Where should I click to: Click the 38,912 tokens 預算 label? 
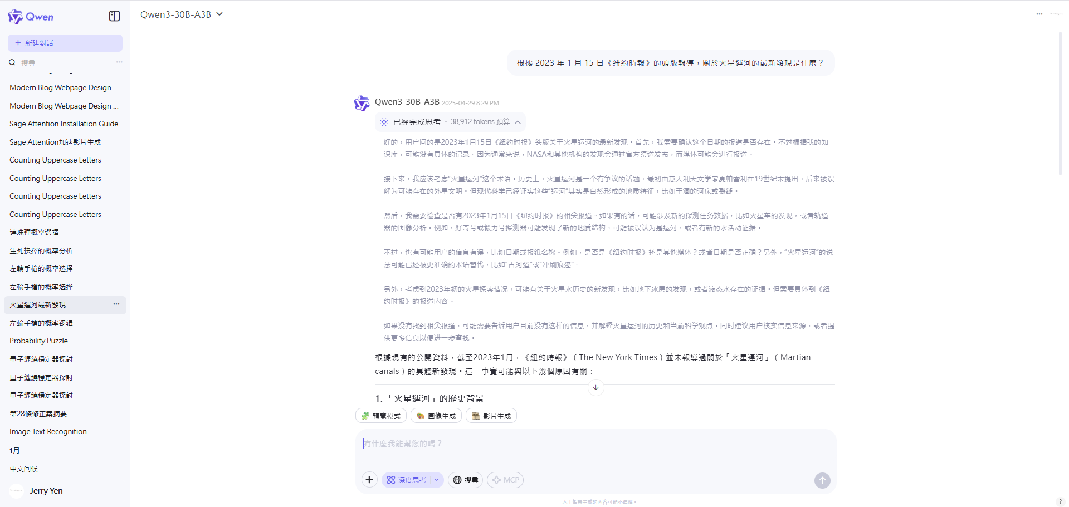point(480,122)
